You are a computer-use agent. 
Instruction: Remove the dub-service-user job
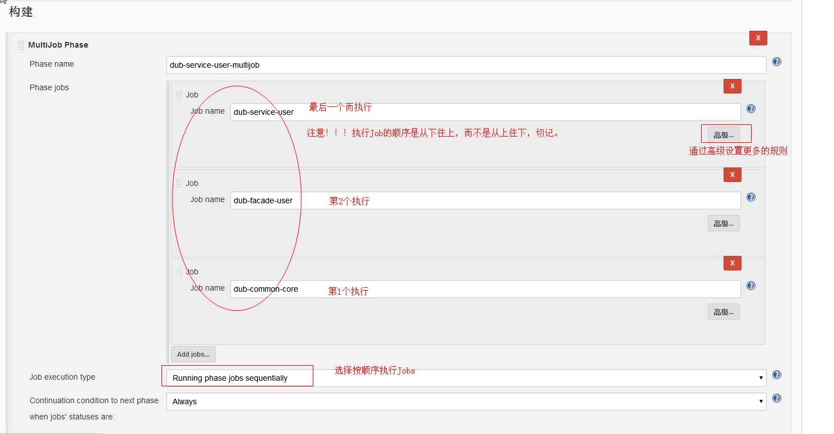(x=732, y=86)
